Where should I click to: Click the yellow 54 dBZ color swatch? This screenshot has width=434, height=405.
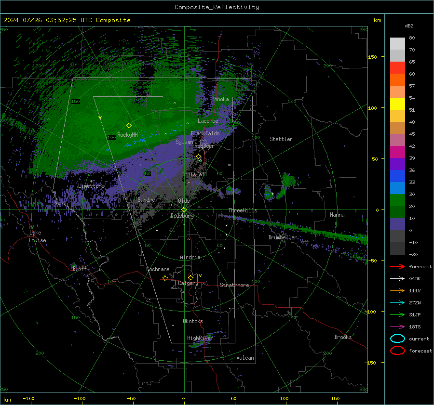tap(397, 104)
